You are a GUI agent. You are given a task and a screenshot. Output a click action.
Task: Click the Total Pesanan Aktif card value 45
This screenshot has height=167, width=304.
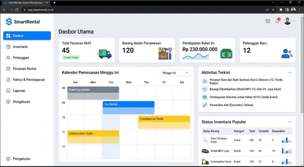[x=66, y=50]
